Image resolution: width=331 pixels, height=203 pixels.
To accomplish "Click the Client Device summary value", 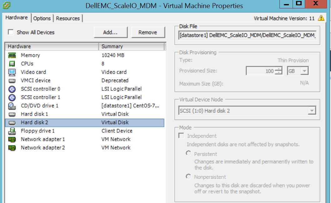I will (x=117, y=131).
